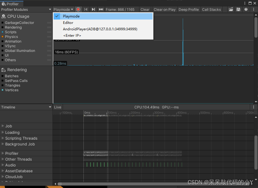This screenshot has height=188, width=258.
Task: Step to next frame
Action: tap(93, 10)
